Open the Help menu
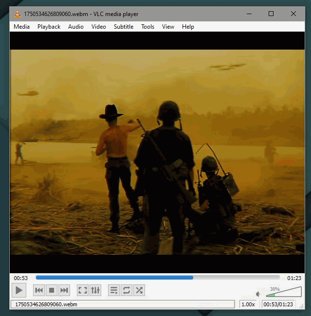 coord(188,27)
